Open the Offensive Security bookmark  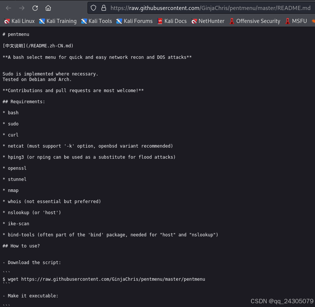(x=255, y=21)
